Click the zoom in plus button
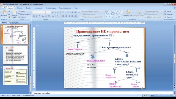Viewport: 176px width, 99px height. pos(171,95)
